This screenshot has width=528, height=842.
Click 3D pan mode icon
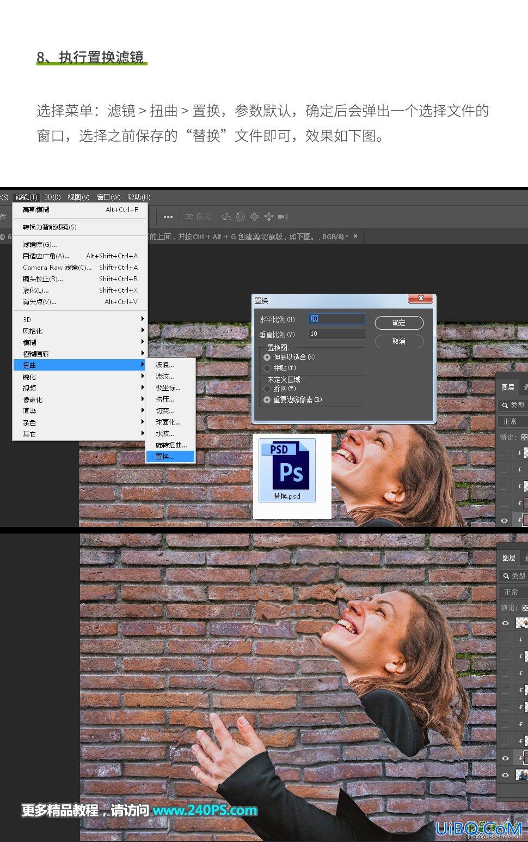(x=254, y=216)
